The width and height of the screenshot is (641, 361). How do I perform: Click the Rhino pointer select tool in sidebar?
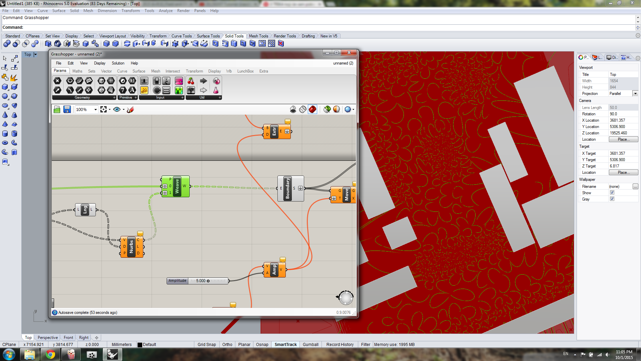[x=5, y=58]
